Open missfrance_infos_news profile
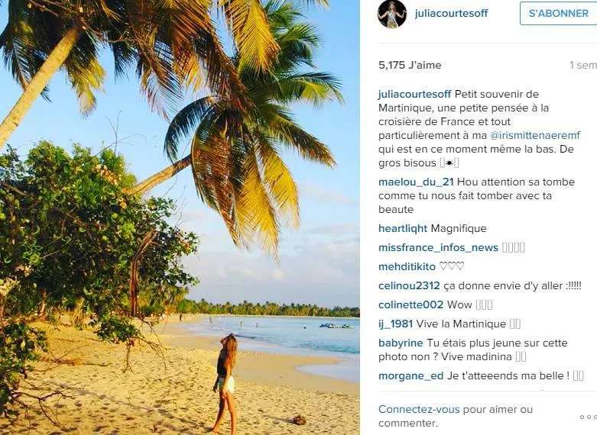This screenshot has width=597, height=435. [438, 247]
